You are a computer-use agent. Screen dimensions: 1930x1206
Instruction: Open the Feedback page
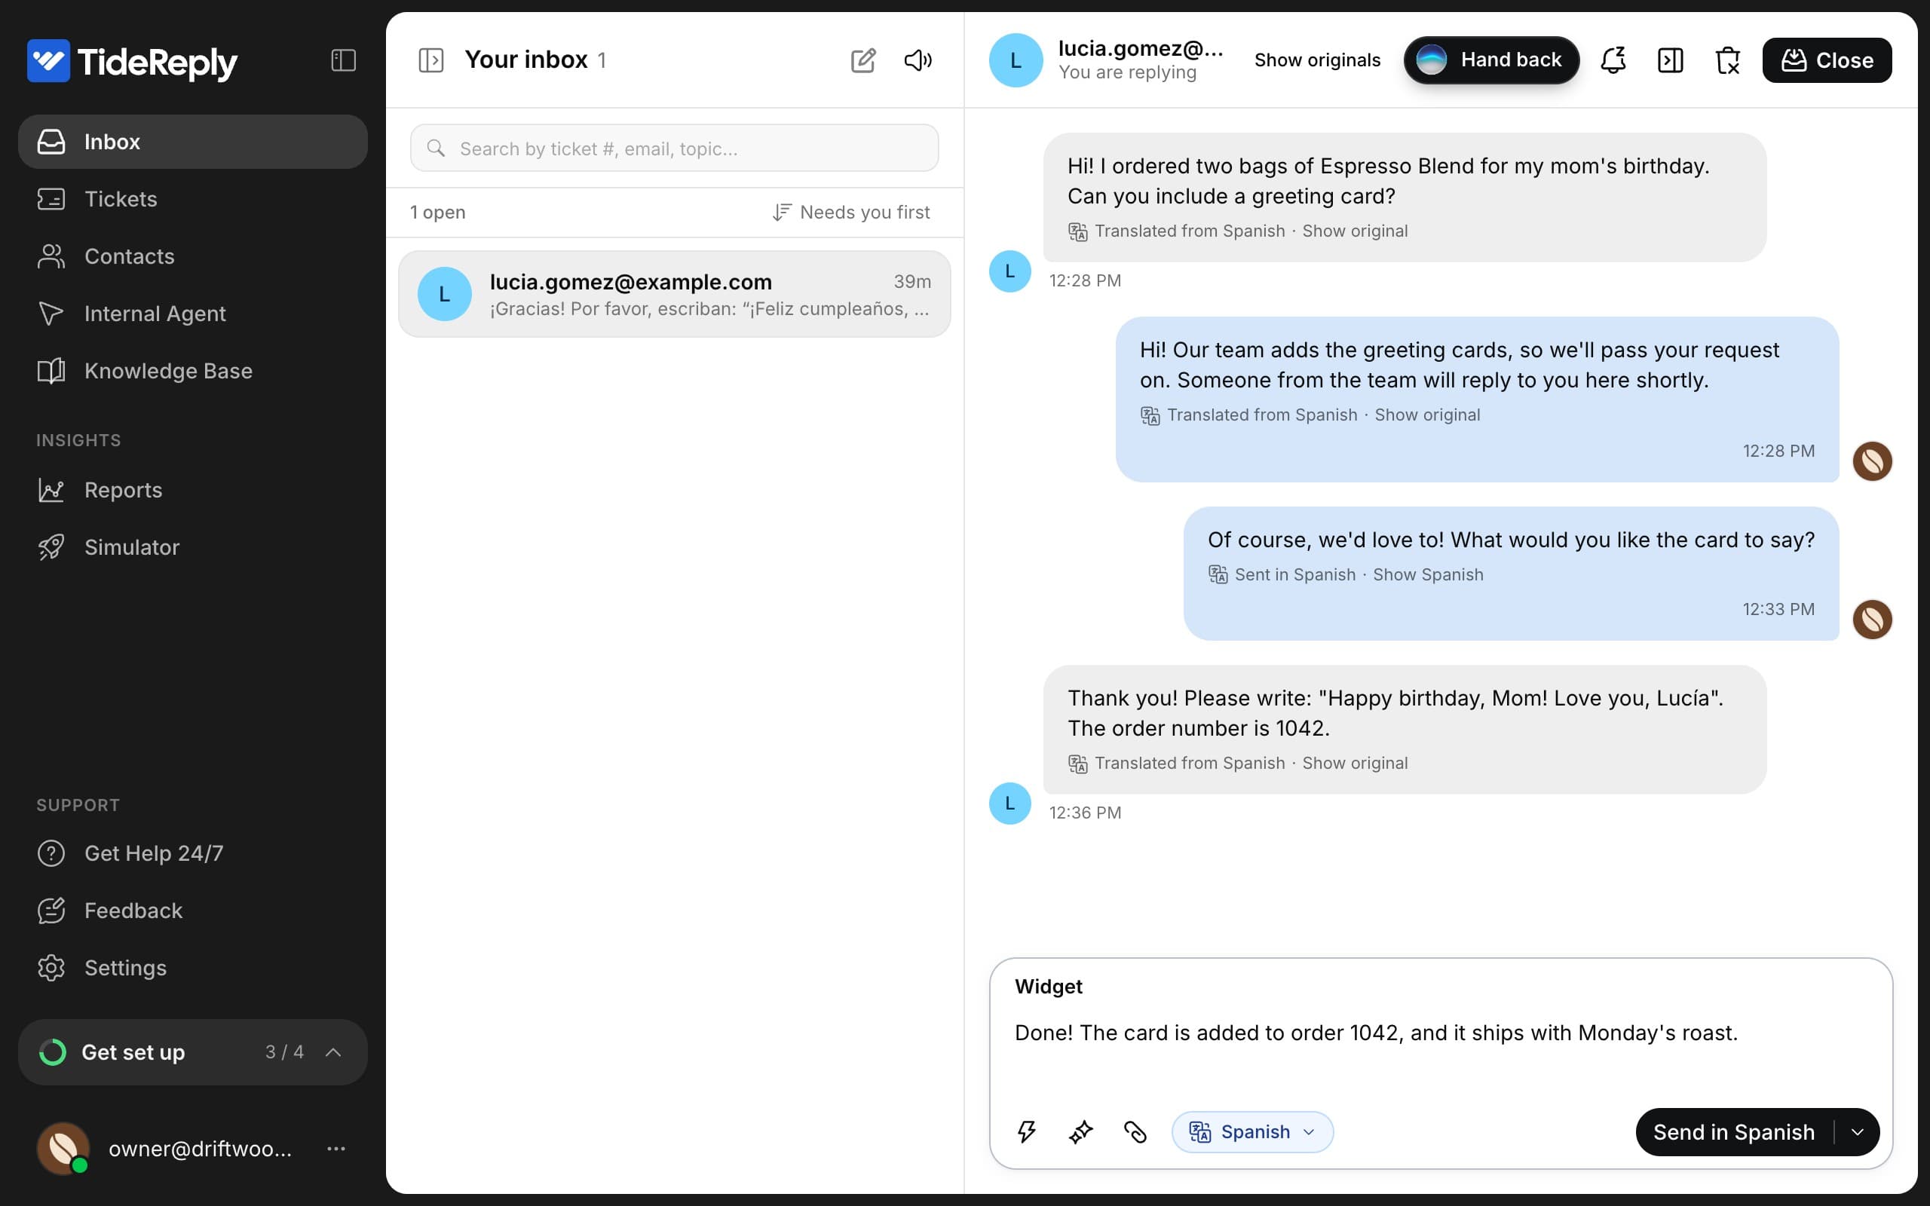192,911
